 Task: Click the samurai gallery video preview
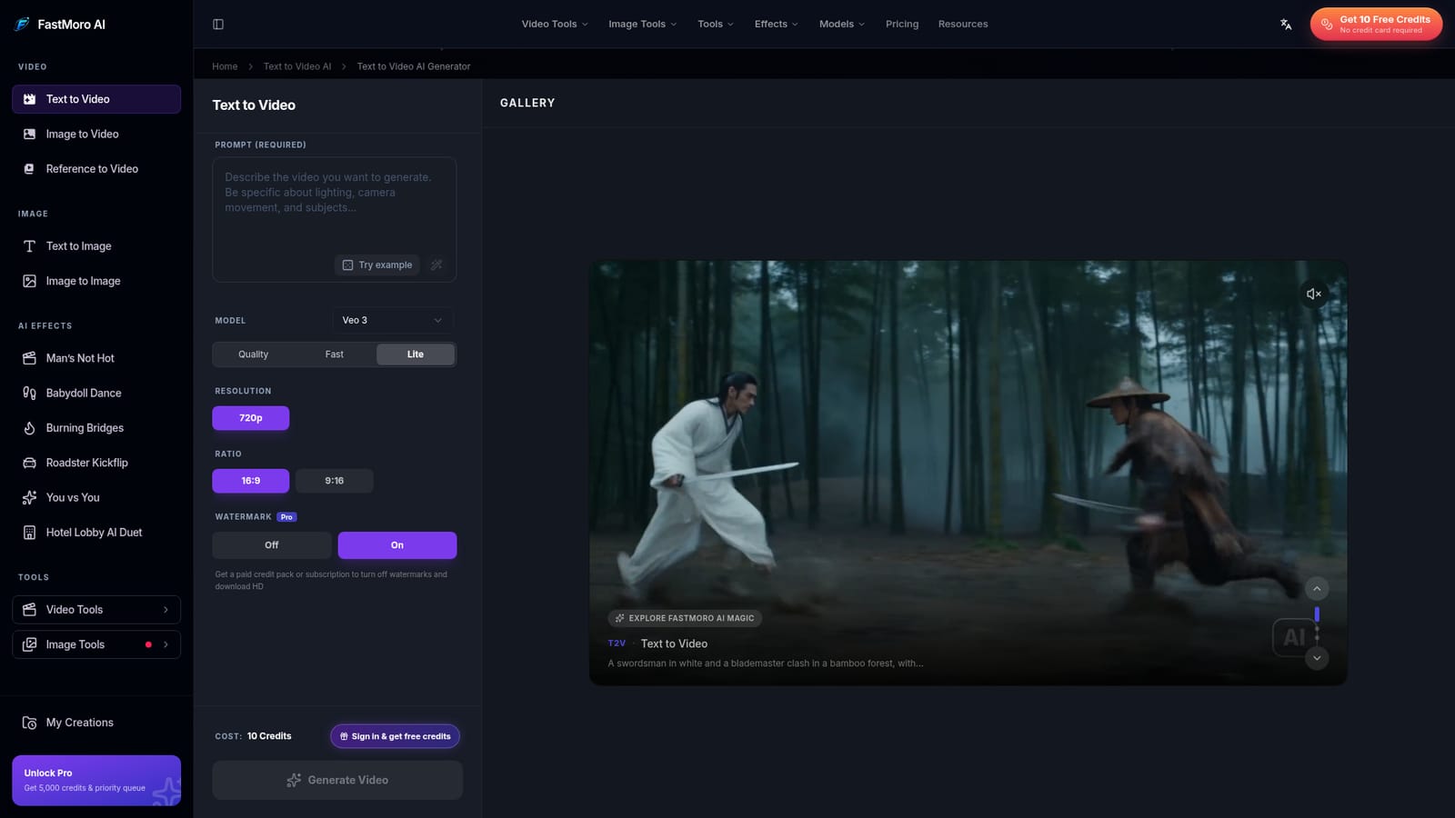pos(968,473)
